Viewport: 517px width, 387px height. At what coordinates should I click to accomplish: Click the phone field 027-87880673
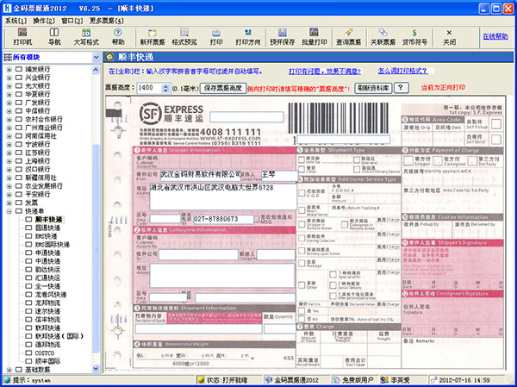point(223,219)
